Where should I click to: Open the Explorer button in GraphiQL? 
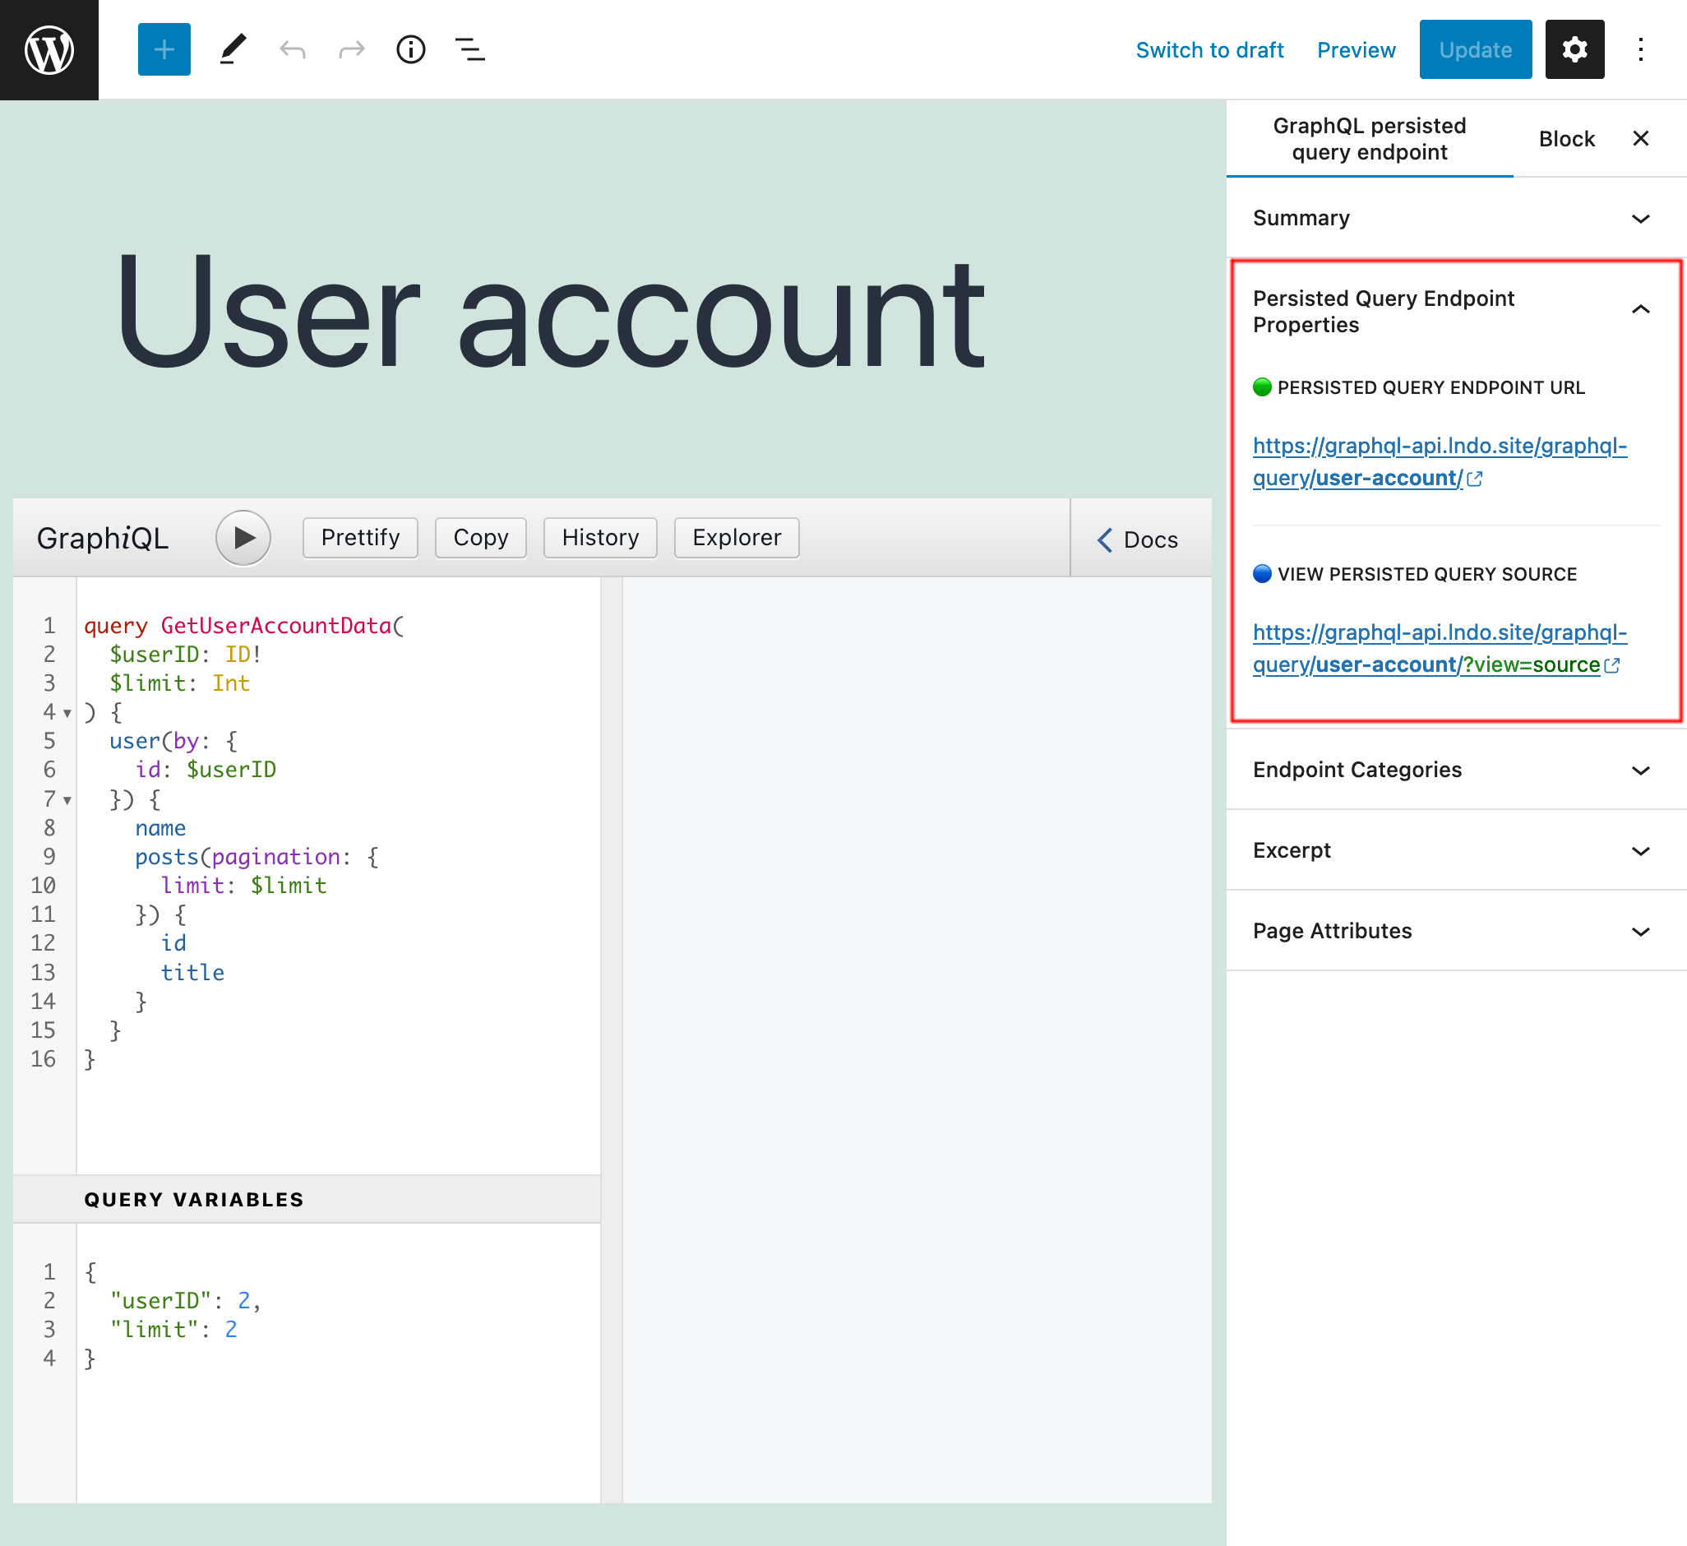coord(737,537)
